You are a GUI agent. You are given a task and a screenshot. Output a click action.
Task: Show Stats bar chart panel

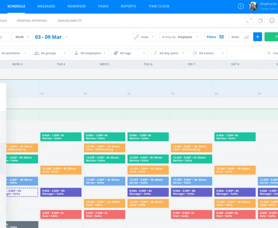tap(240, 37)
